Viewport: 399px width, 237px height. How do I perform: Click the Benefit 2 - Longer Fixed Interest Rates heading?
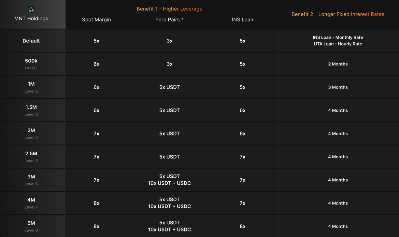pos(338,14)
